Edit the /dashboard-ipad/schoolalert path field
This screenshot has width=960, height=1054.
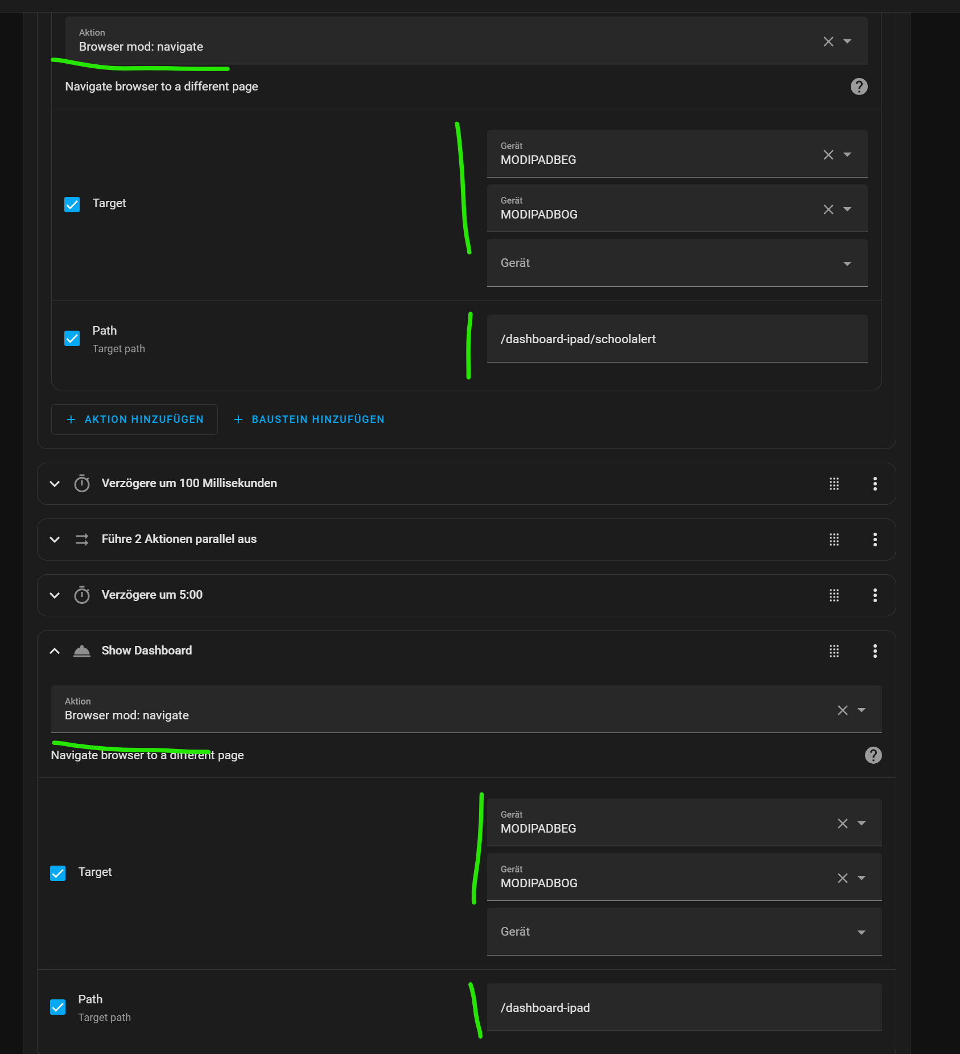(x=677, y=339)
